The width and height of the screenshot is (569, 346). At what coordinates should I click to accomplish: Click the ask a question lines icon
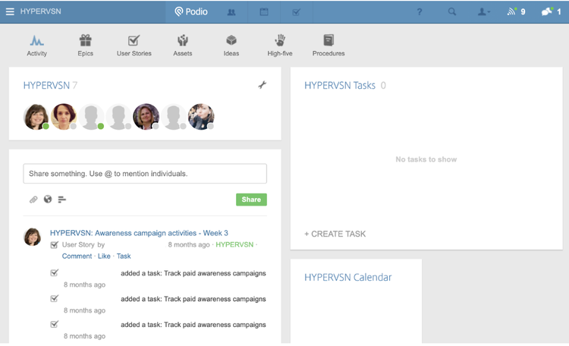62,200
